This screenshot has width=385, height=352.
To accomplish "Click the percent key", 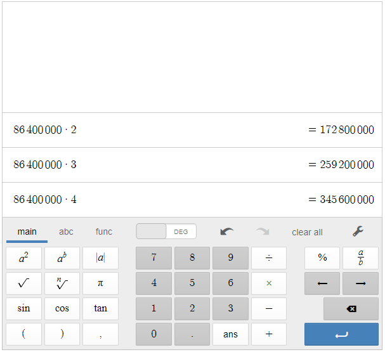I will [322, 258].
